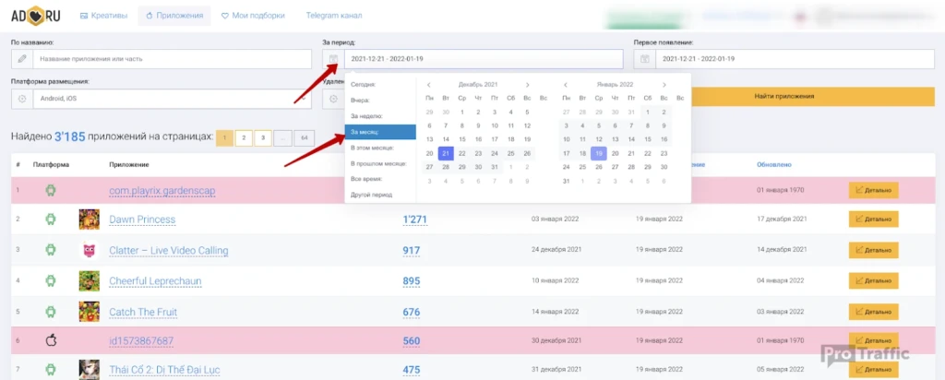Go to results page 64
The image size is (945, 380).
pos(304,138)
